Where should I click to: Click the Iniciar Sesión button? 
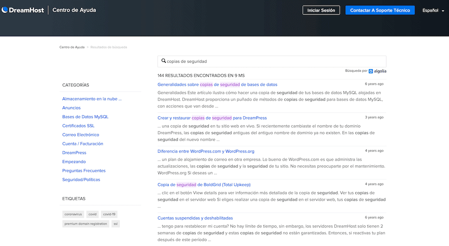(x=321, y=10)
